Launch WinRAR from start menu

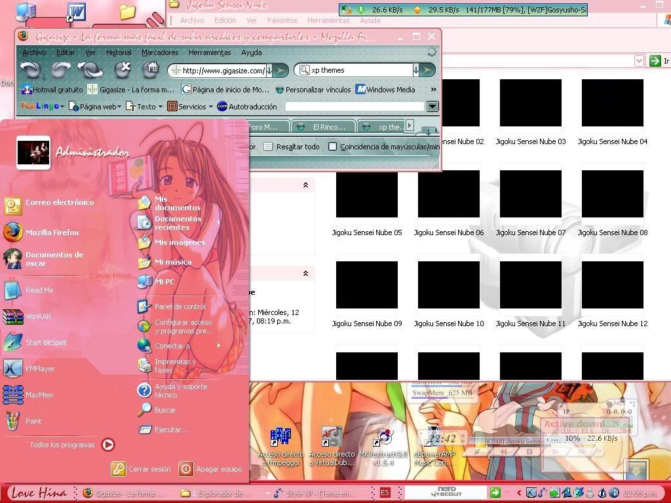point(28,316)
